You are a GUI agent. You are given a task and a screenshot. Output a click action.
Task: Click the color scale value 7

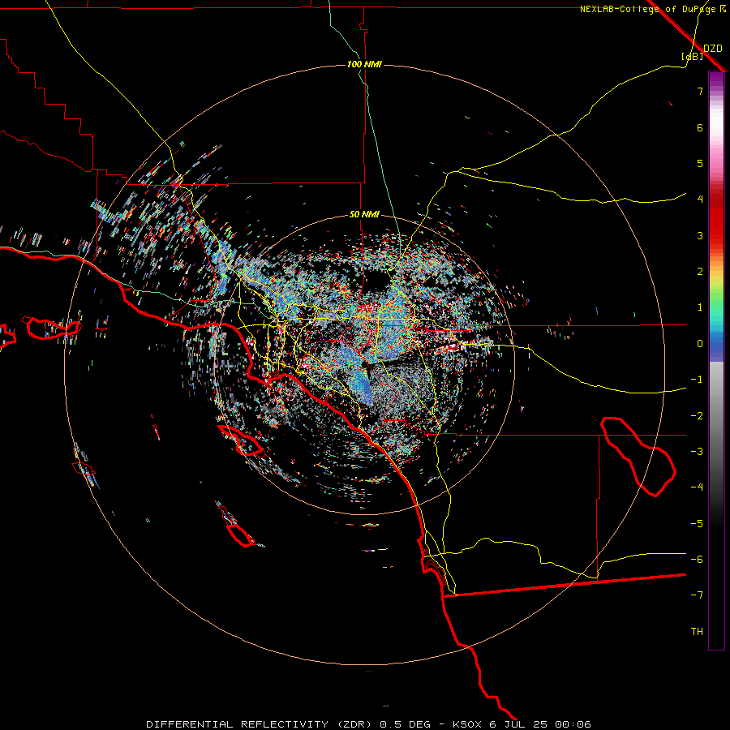pyautogui.click(x=700, y=91)
